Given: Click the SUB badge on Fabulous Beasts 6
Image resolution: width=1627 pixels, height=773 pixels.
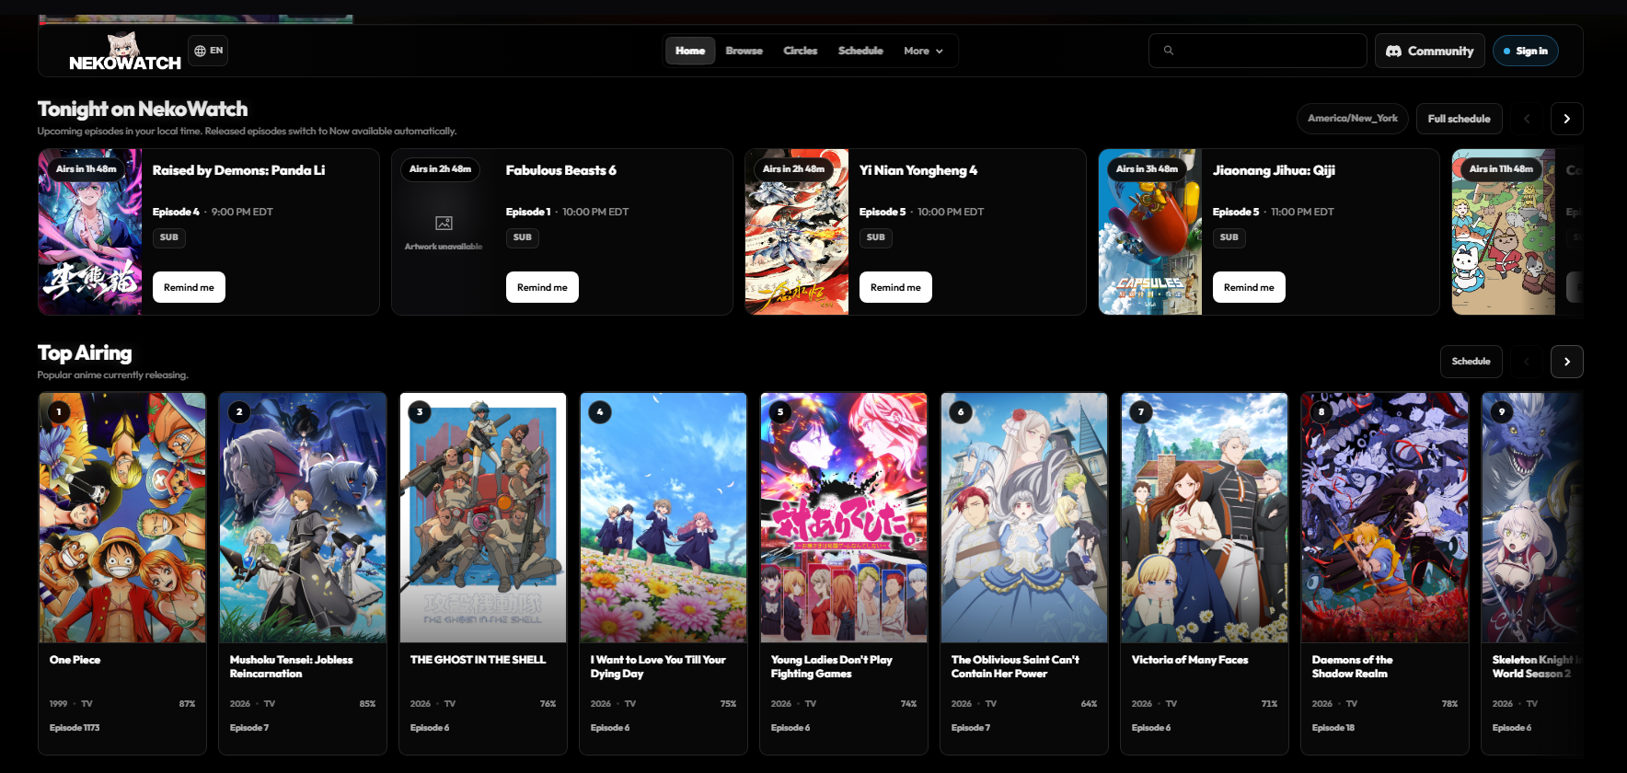Looking at the screenshot, I should (x=523, y=237).
